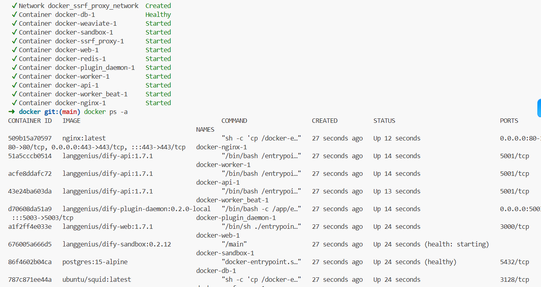Click 'docker-worker-1' in the NAMES column
The image size is (541, 287).
point(223,165)
